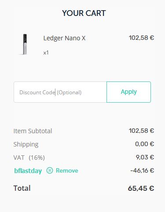Click the VAT label
Screen dimensions: 165x212
point(19,158)
